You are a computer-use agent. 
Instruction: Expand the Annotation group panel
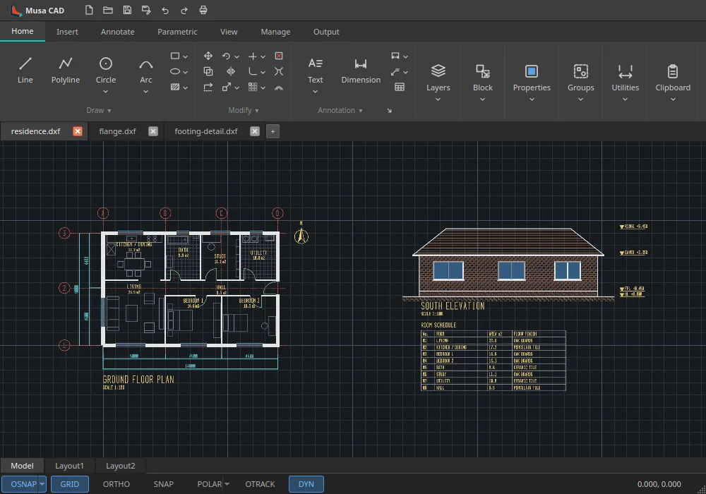pyautogui.click(x=340, y=110)
